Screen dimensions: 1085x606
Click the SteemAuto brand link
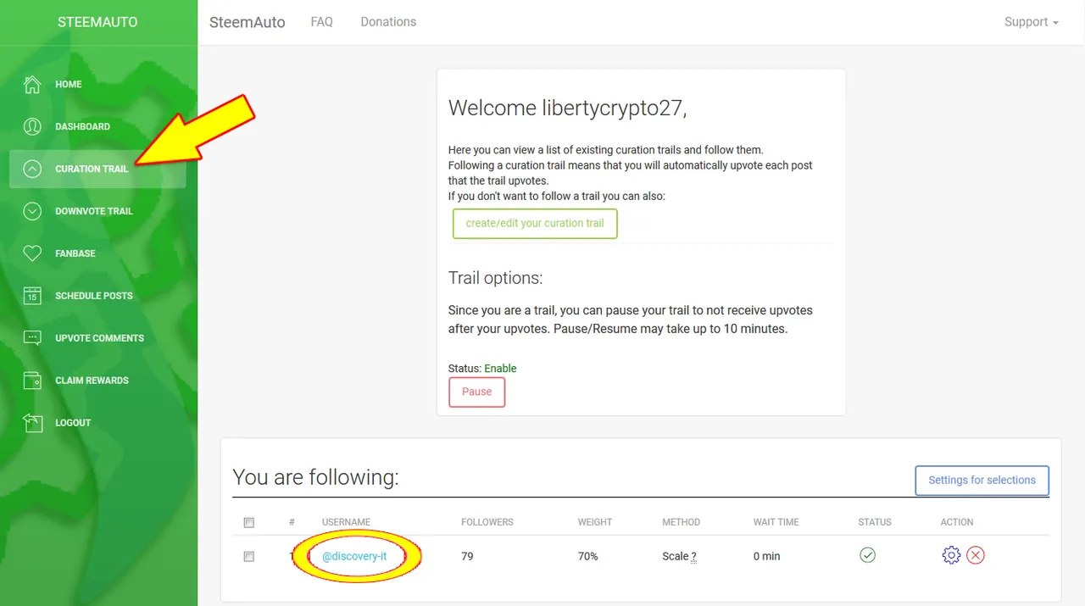click(x=248, y=22)
